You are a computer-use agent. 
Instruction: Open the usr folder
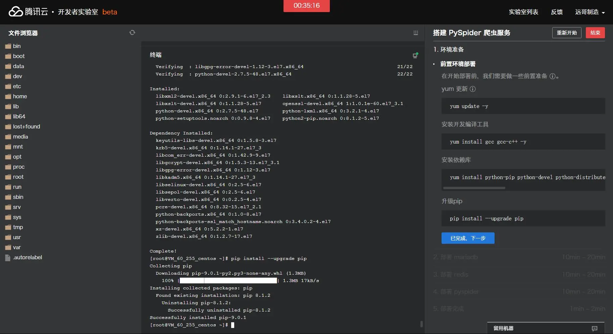[x=17, y=237]
